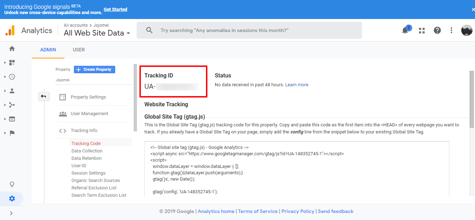Image resolution: width=475 pixels, height=220 pixels.
Task: Expand the Realtime section arrow
Action: pyautogui.click(x=5, y=77)
